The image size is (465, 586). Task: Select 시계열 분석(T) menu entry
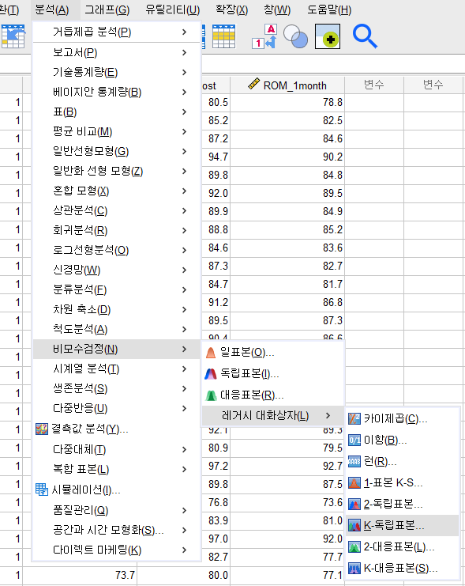(x=117, y=369)
